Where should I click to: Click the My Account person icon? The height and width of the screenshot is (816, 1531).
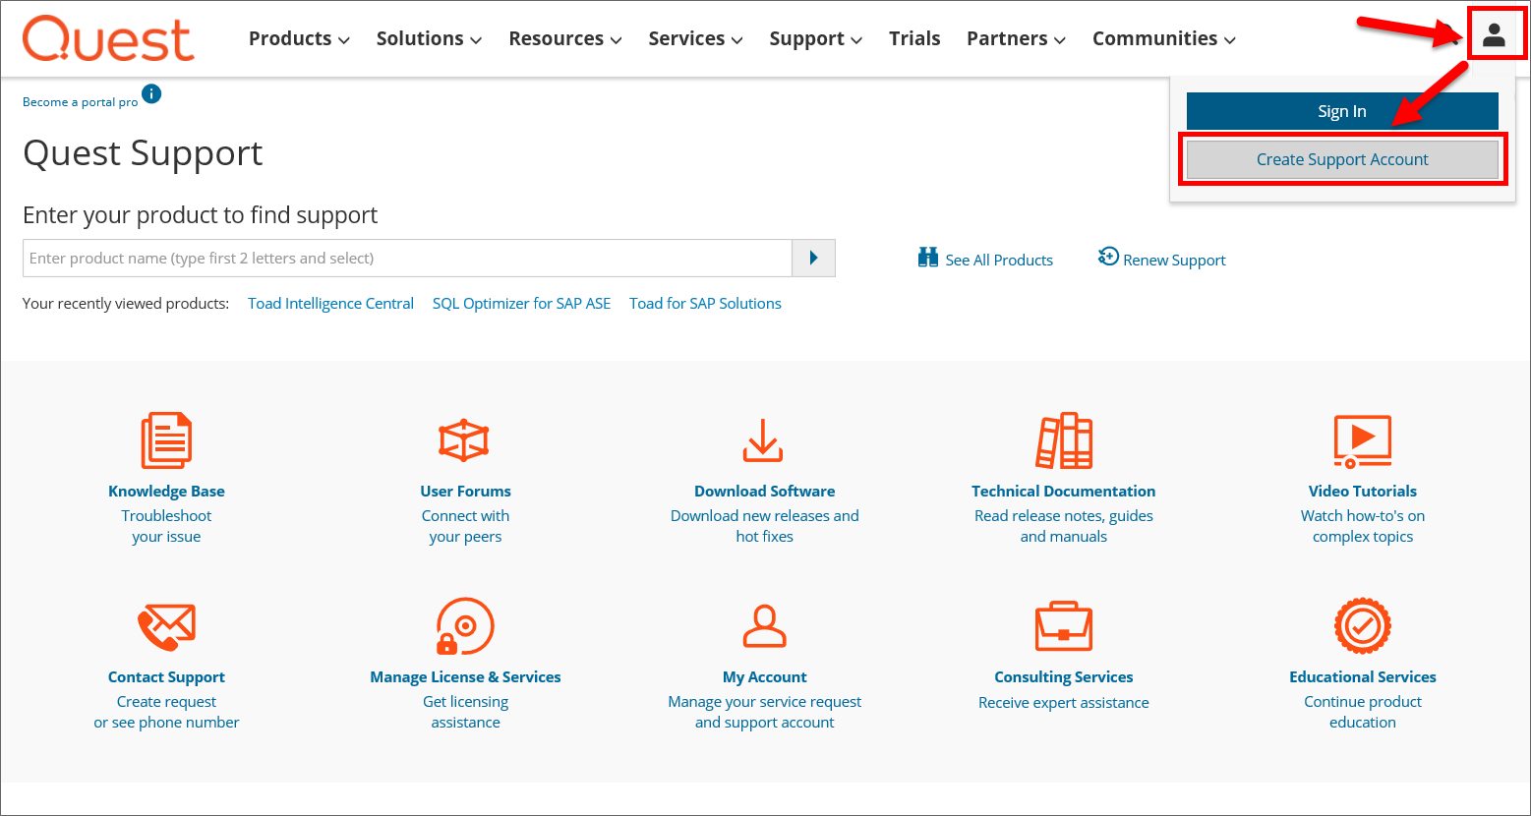[764, 625]
